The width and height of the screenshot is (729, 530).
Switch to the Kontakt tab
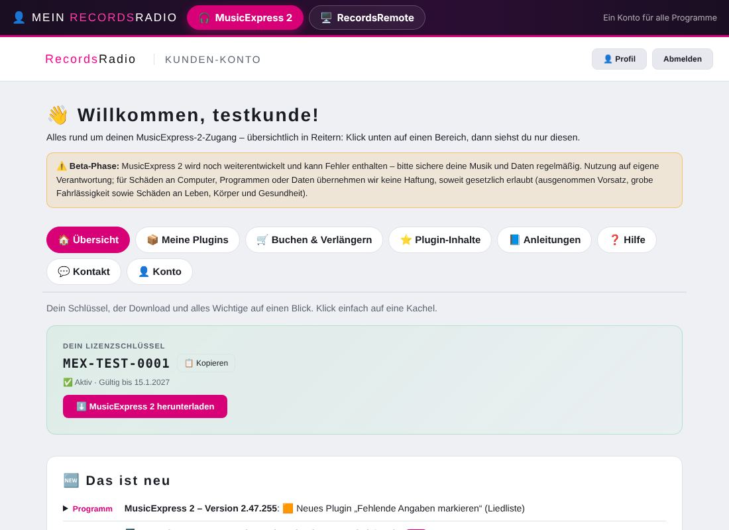point(84,272)
